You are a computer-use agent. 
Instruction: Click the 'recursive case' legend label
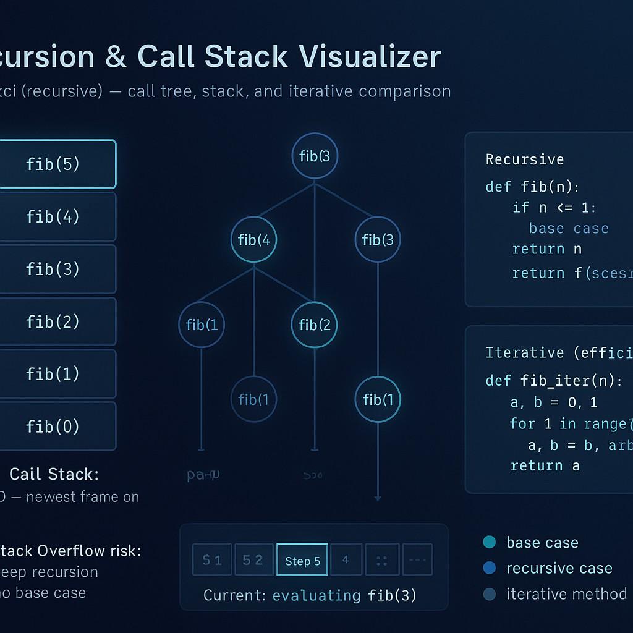point(559,569)
